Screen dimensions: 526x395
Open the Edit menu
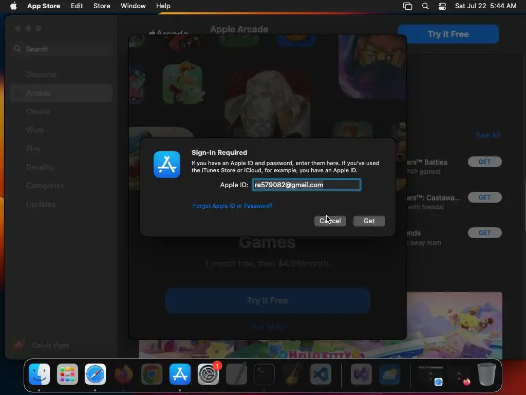tap(77, 6)
